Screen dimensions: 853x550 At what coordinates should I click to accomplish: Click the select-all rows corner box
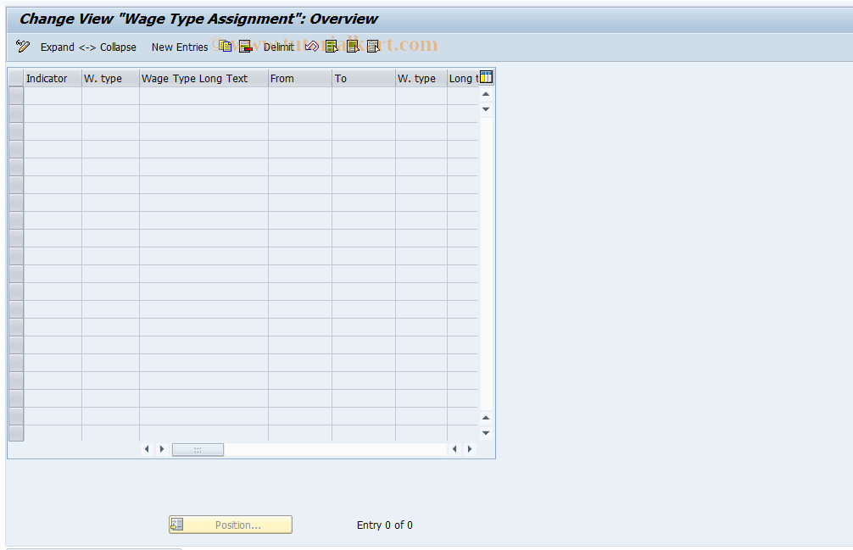16,78
